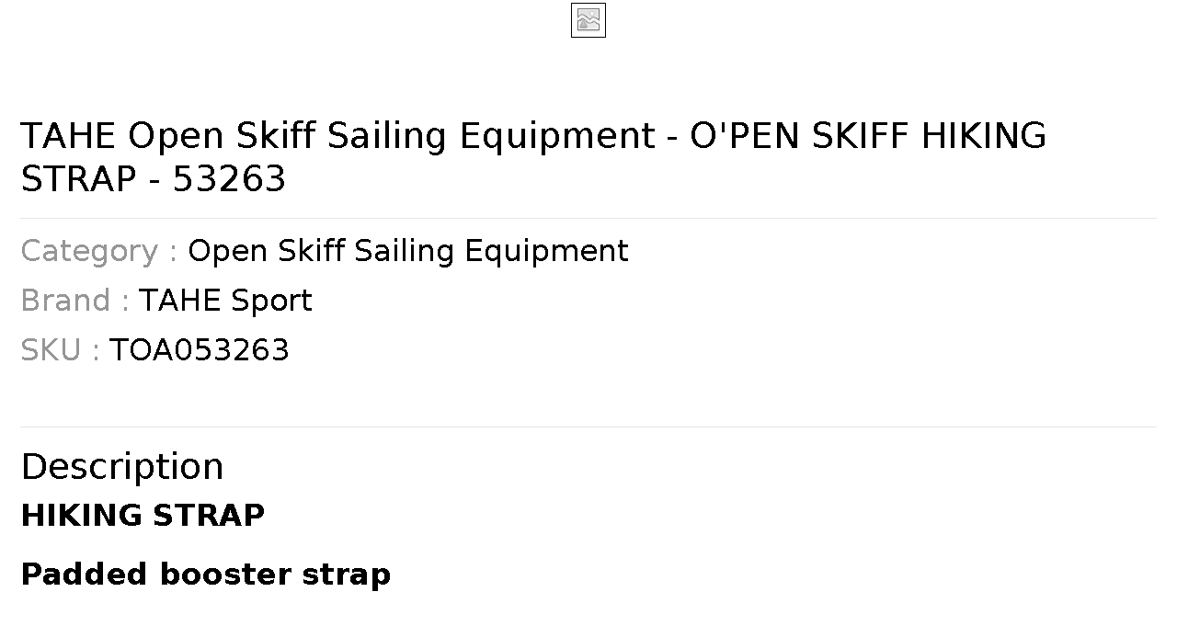Select the bold HIKING STRAP text
Viewport: 1177px width, 626px height.
tap(143, 515)
